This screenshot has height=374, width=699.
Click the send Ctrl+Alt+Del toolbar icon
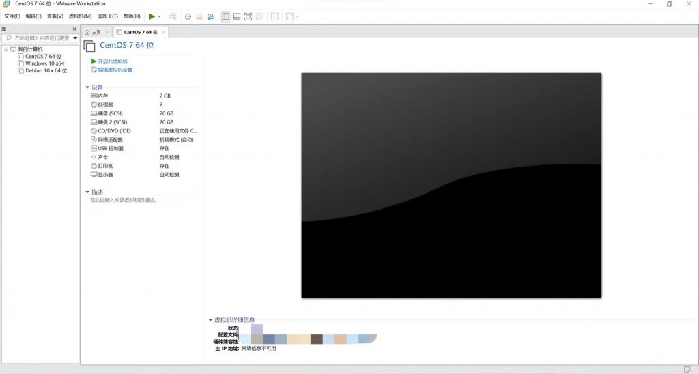pyautogui.click(x=173, y=16)
